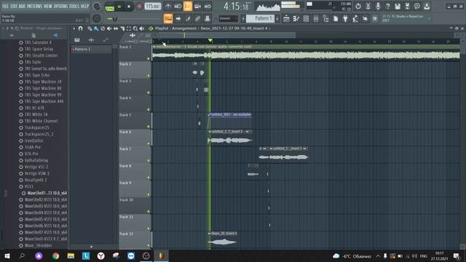466x262 pixels.
Task: Open the HELP menu
Action: tap(84, 6)
